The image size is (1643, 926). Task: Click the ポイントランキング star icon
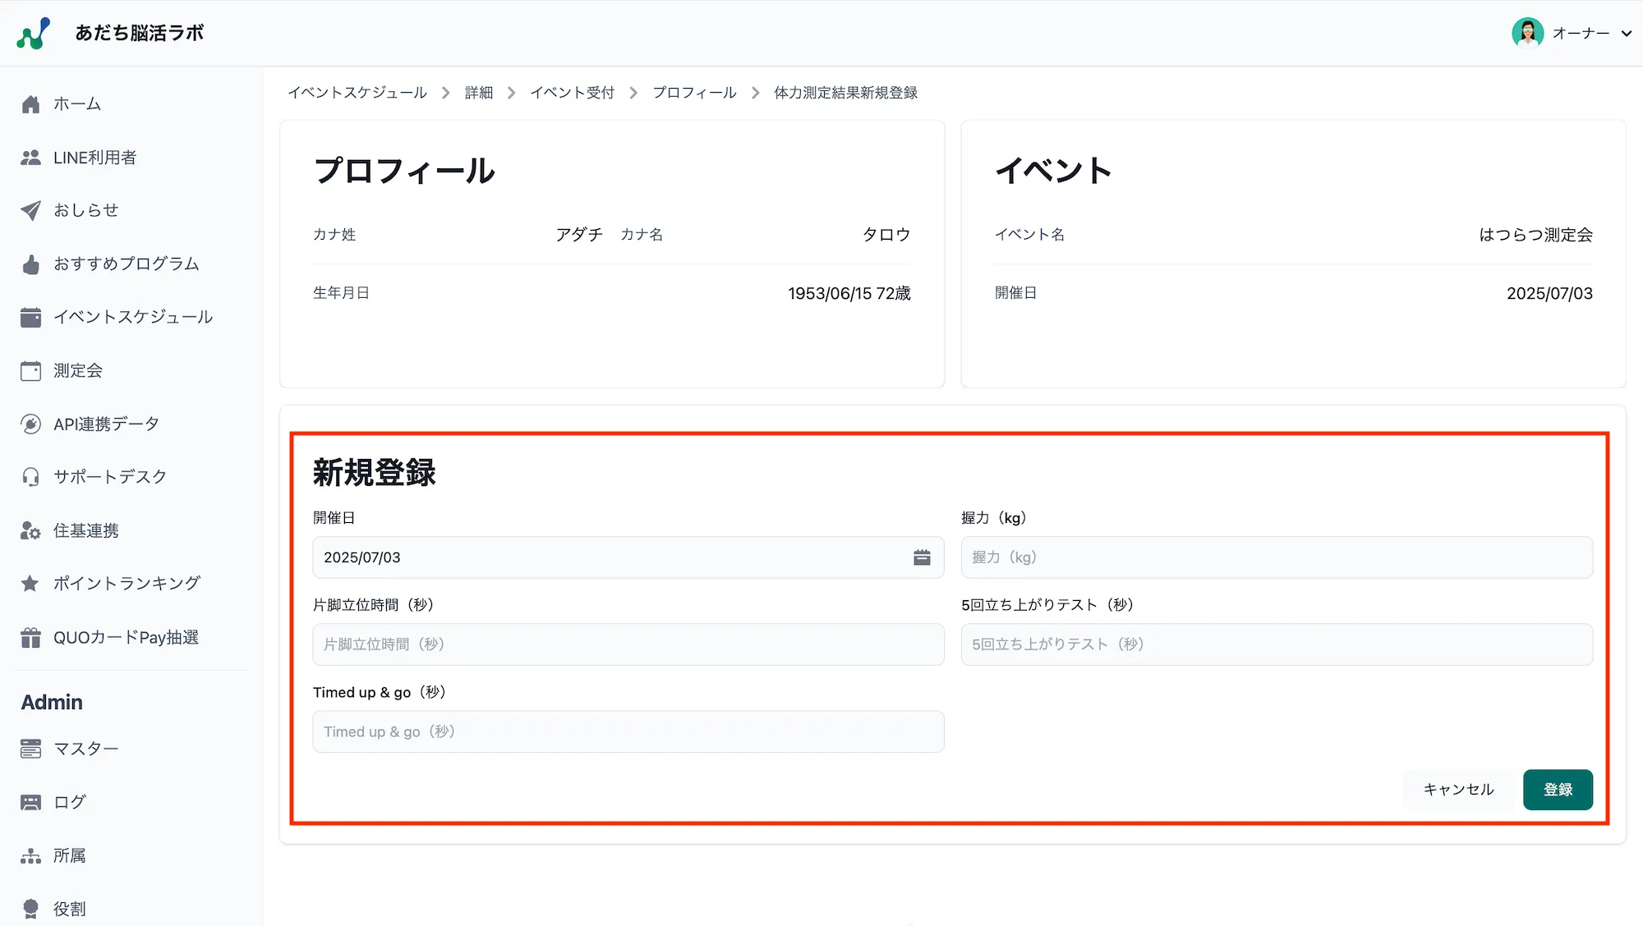coord(30,584)
